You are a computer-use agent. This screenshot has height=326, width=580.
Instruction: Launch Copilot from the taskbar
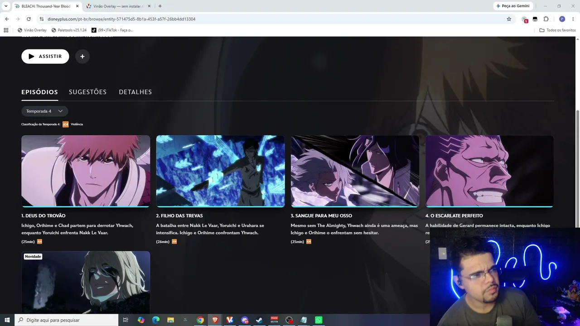pos(141,320)
